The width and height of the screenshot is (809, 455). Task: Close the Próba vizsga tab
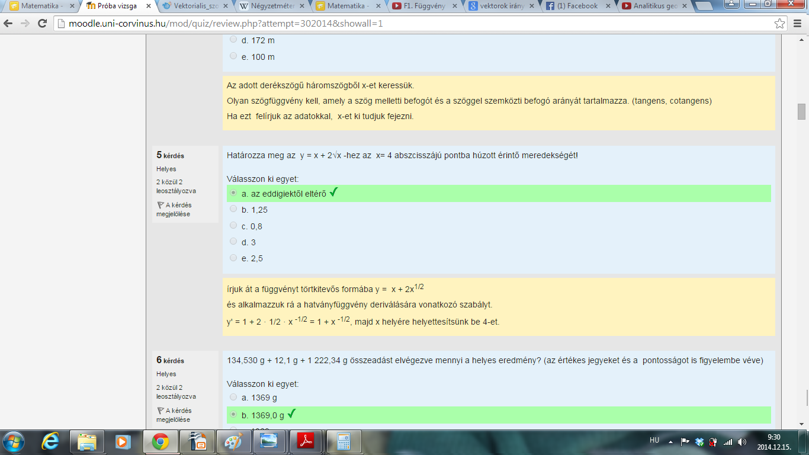(149, 6)
